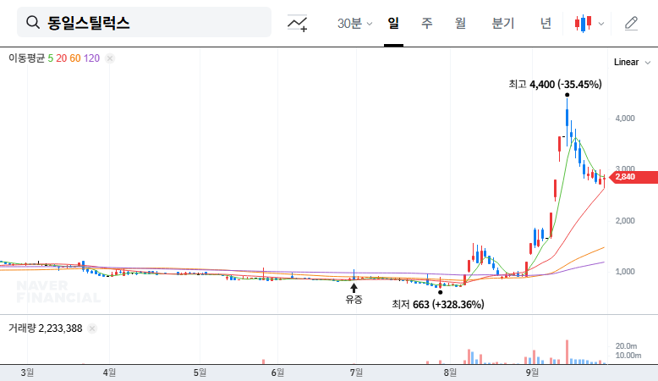
Task: Click the 이동평균 indicator label
Action: click(x=26, y=58)
